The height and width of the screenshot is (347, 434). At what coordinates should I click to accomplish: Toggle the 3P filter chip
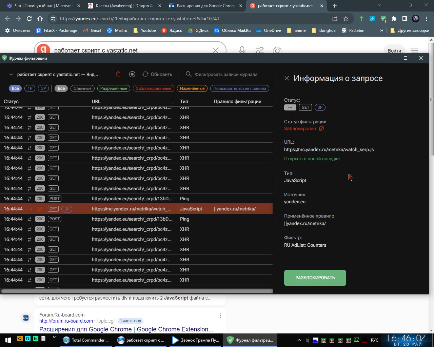[x=43, y=88]
